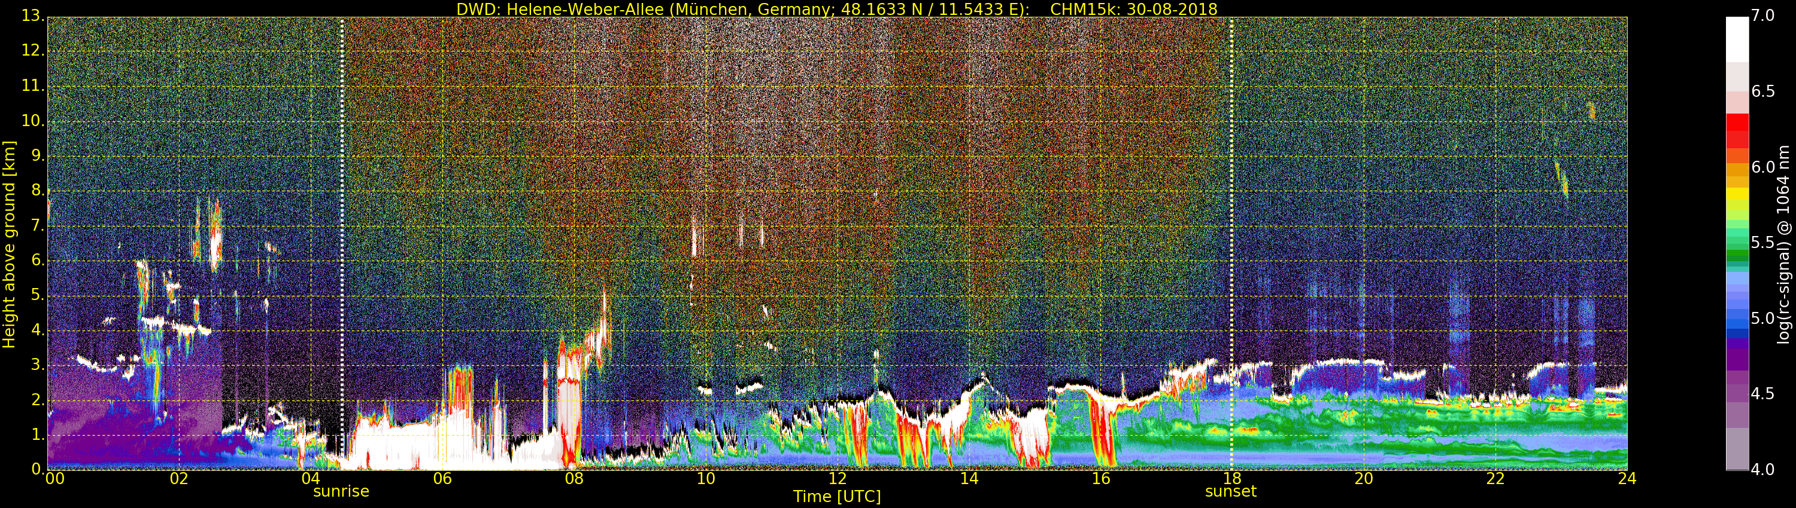The height and width of the screenshot is (508, 1796).
Task: Click the white segment at the colorbar top
Action: click(1737, 39)
